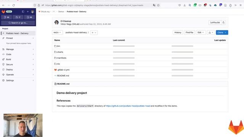Open the merge requests counter
Image resolution: width=244 pixels, height=137 pixels.
tap(18, 17)
